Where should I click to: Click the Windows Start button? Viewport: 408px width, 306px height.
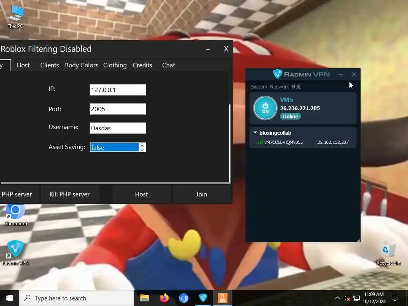coord(10,298)
